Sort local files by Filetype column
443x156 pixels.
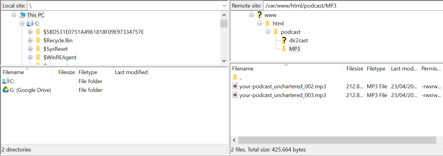[95, 72]
